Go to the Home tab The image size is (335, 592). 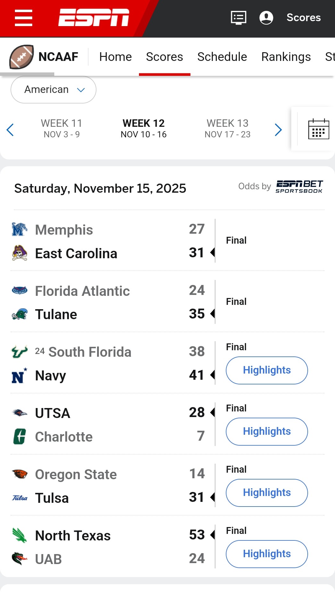[x=115, y=57]
